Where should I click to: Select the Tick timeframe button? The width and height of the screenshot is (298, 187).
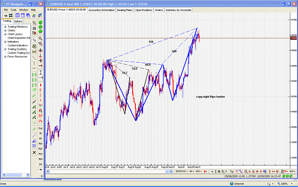click(41, 128)
